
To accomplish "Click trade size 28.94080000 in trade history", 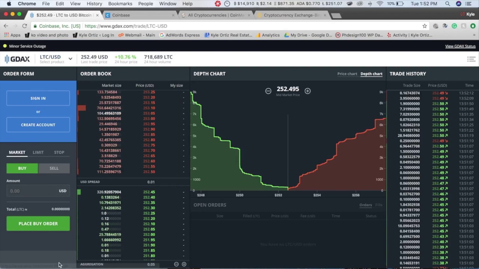I will [x=409, y=136].
